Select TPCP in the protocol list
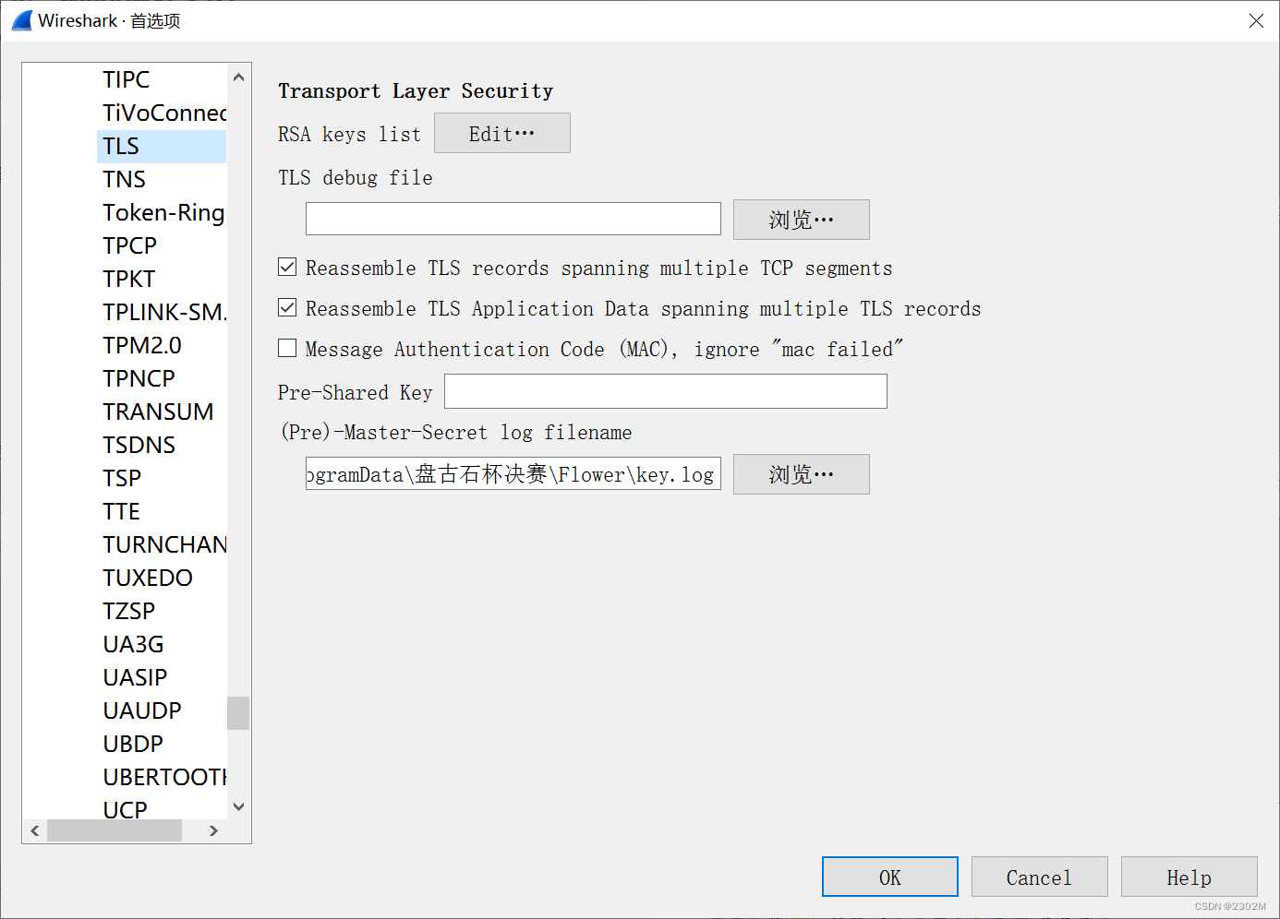 tap(162, 246)
